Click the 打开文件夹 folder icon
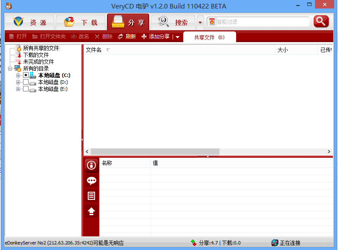Viewport: 338px width, 250px height. click(35, 37)
